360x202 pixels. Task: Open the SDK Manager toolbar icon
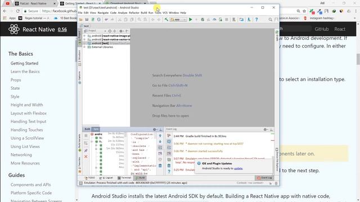[x=249, y=20]
